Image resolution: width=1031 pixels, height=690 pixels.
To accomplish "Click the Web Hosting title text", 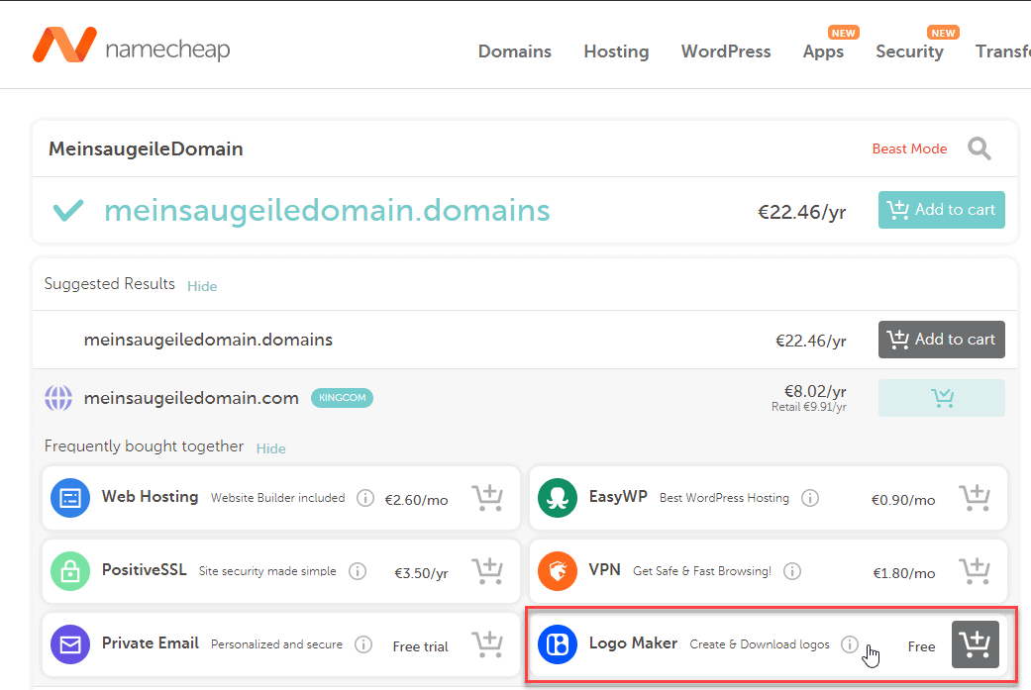I will pyautogui.click(x=150, y=497).
